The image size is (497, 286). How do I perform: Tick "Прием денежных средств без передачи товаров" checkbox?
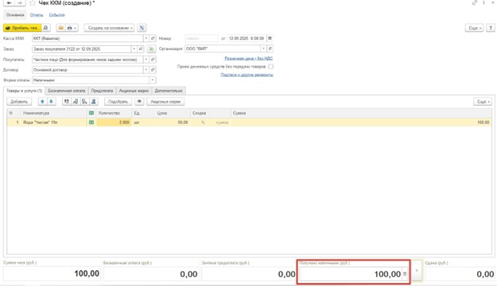[x=270, y=67]
